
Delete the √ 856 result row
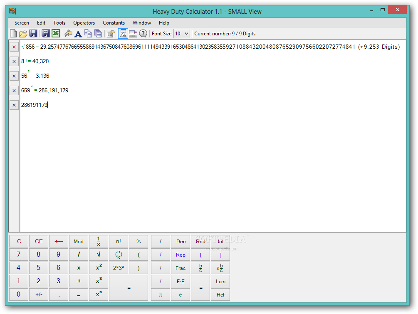14,47
